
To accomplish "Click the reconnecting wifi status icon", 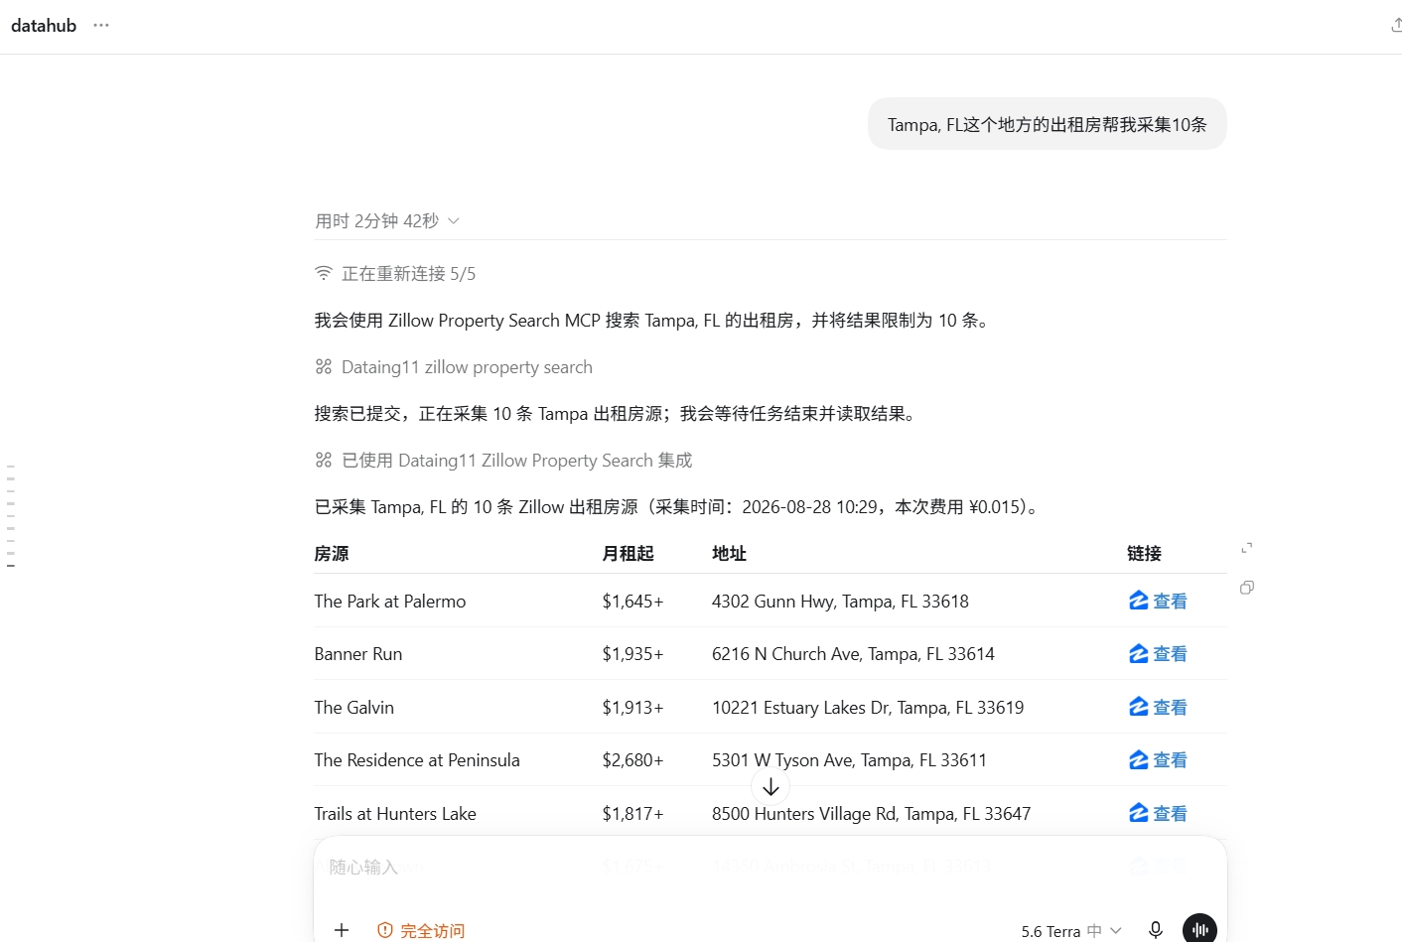I will (x=324, y=273).
